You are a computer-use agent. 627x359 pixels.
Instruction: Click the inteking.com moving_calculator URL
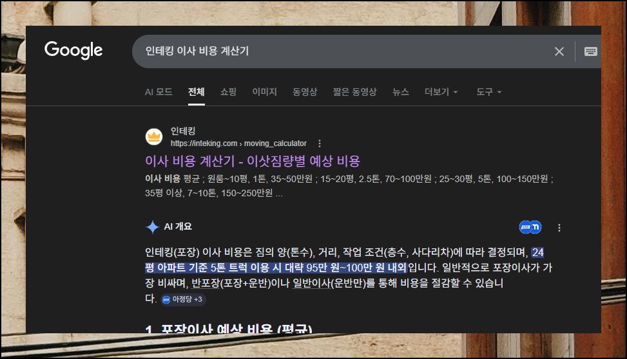coord(238,143)
